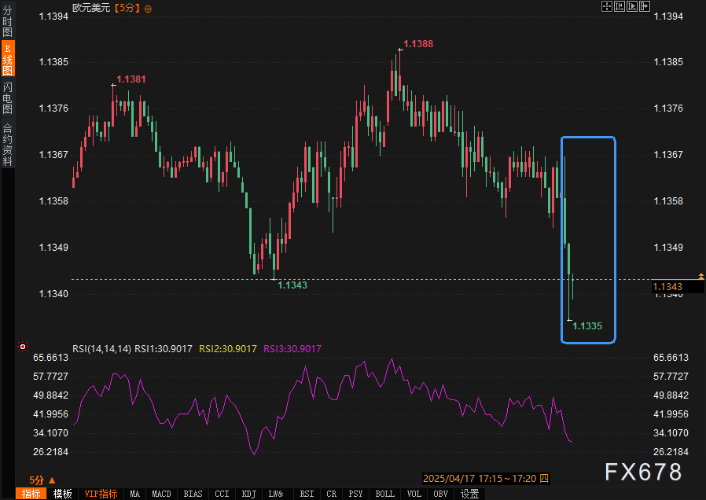Screen dimensions: 706x500
Task: Click the jump-to-start chart icon
Action: coord(619,6)
